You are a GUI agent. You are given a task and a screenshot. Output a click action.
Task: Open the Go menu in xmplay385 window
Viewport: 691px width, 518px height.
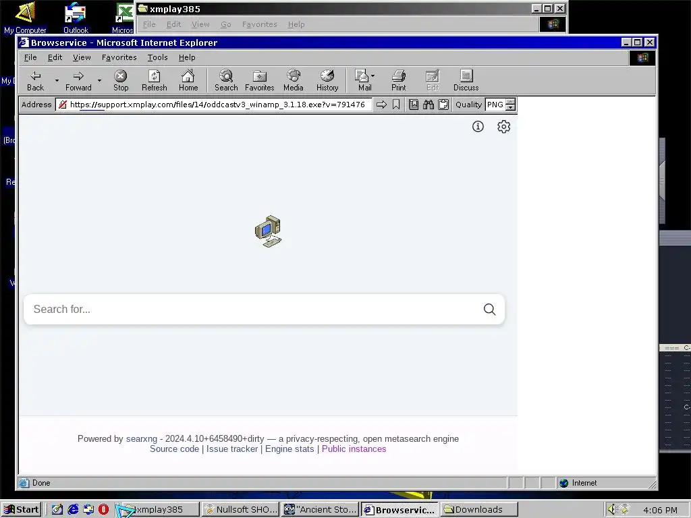coord(225,24)
